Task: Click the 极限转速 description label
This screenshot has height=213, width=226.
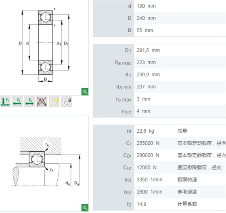Action: click(x=187, y=180)
